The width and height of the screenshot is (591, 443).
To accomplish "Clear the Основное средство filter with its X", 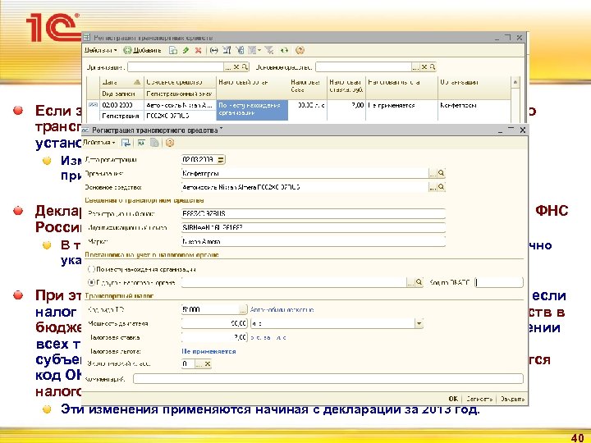I will coord(424,67).
